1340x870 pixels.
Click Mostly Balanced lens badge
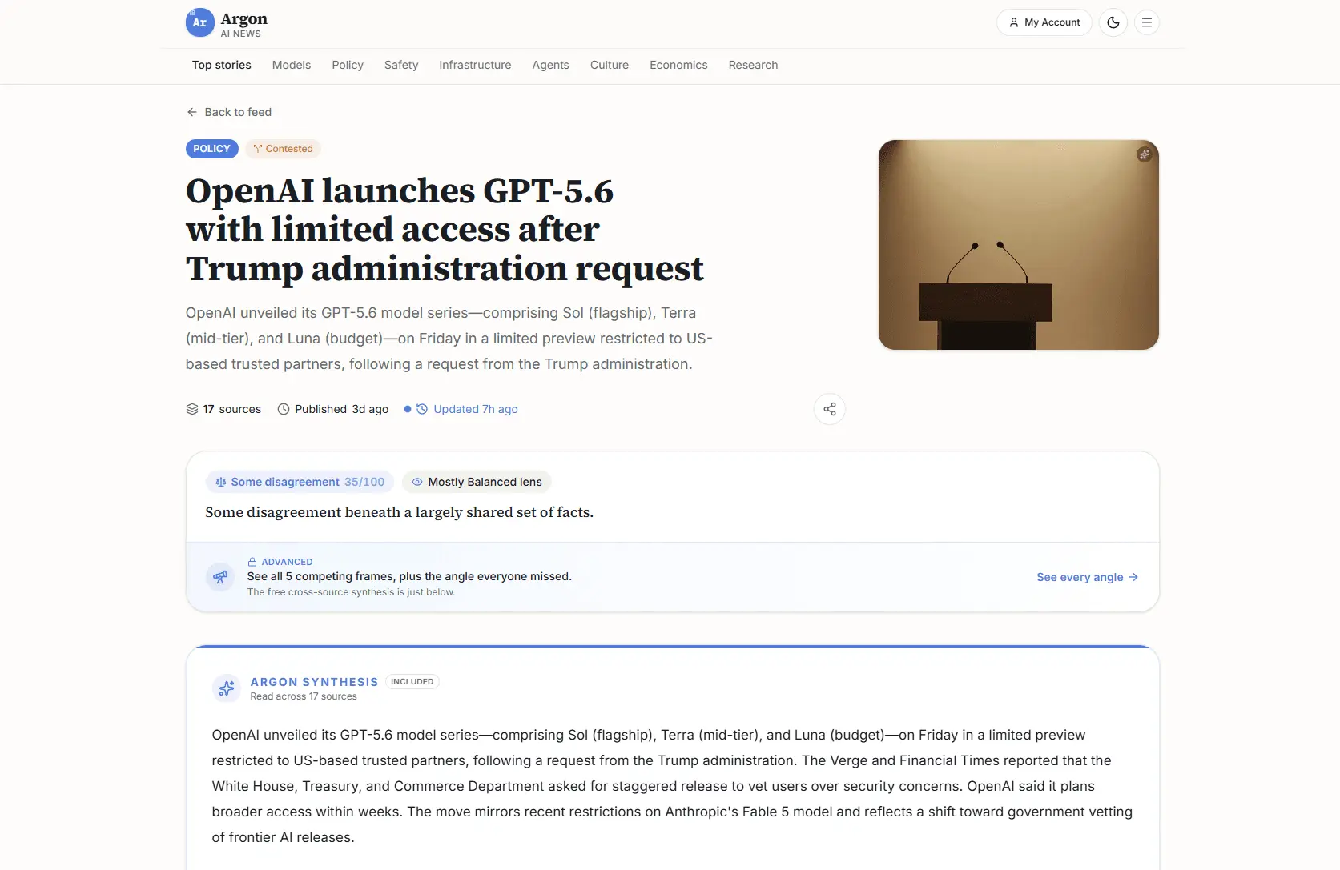tap(477, 482)
